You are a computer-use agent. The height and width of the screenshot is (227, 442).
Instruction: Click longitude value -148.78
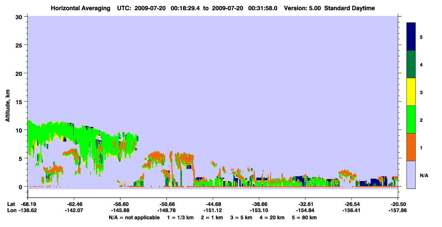[167, 211]
